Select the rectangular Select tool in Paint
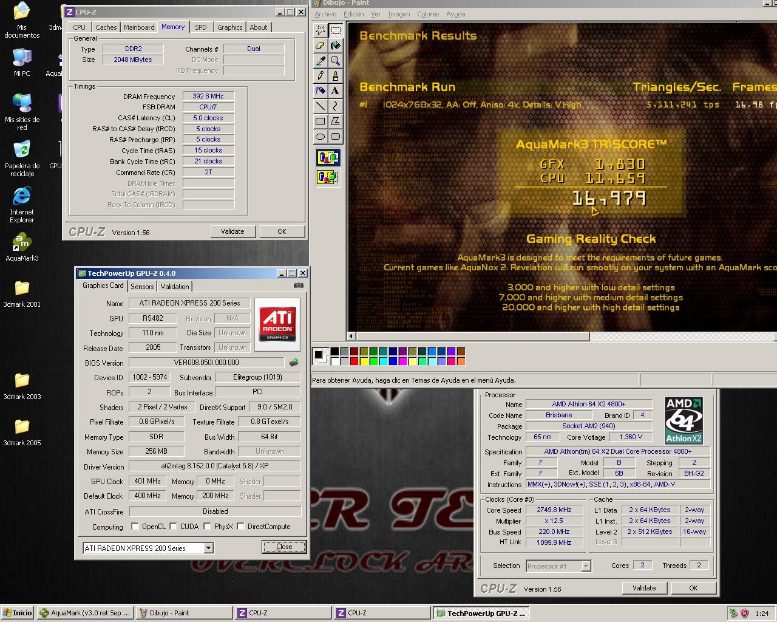The width and height of the screenshot is (777, 622). (x=336, y=30)
